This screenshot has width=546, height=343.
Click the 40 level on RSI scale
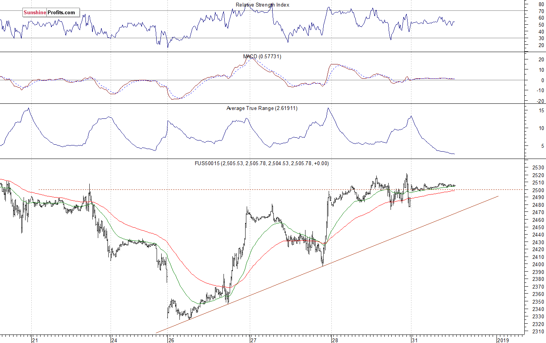[x=541, y=32]
